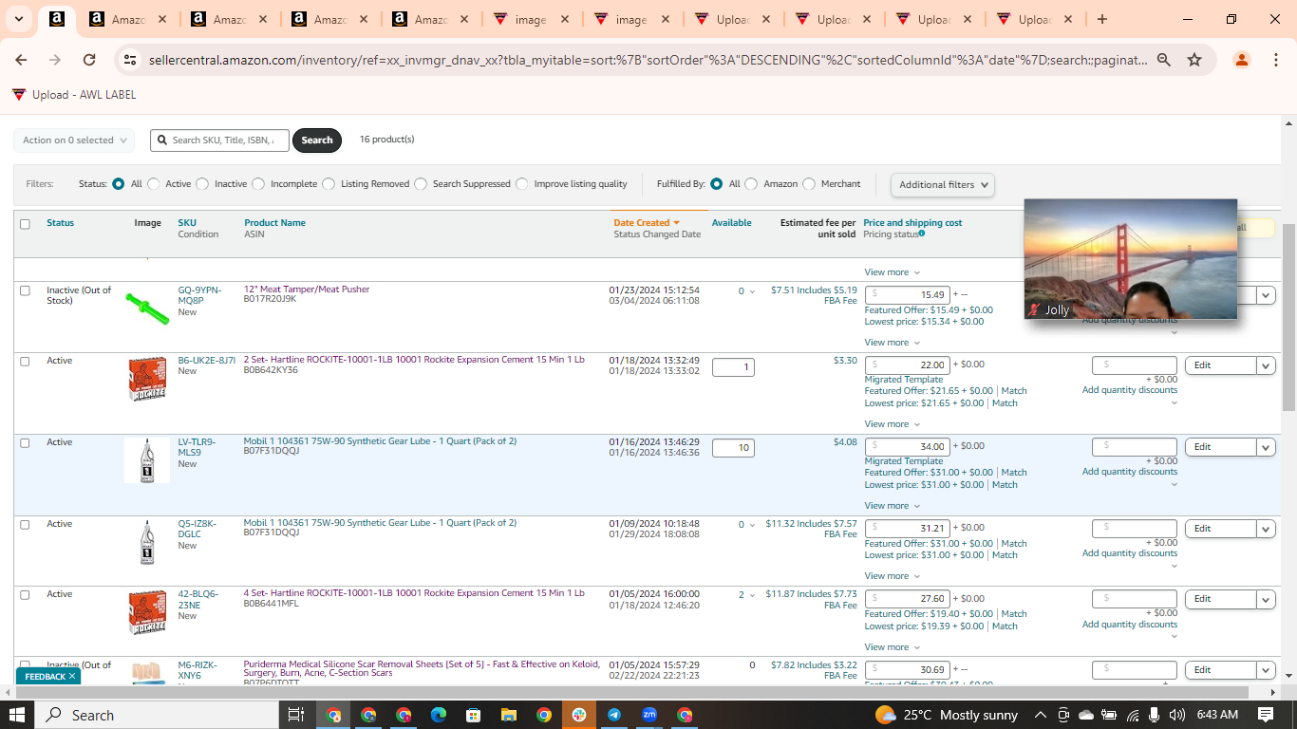Open the FEEDBACK button
The height and width of the screenshot is (729, 1297).
tap(46, 677)
